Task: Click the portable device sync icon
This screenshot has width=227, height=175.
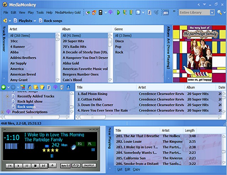Action: (100, 13)
